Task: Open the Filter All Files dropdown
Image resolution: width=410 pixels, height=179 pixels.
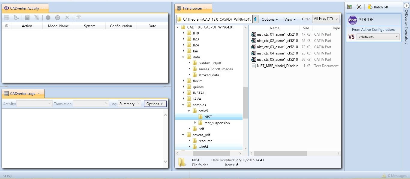Action: [326, 19]
